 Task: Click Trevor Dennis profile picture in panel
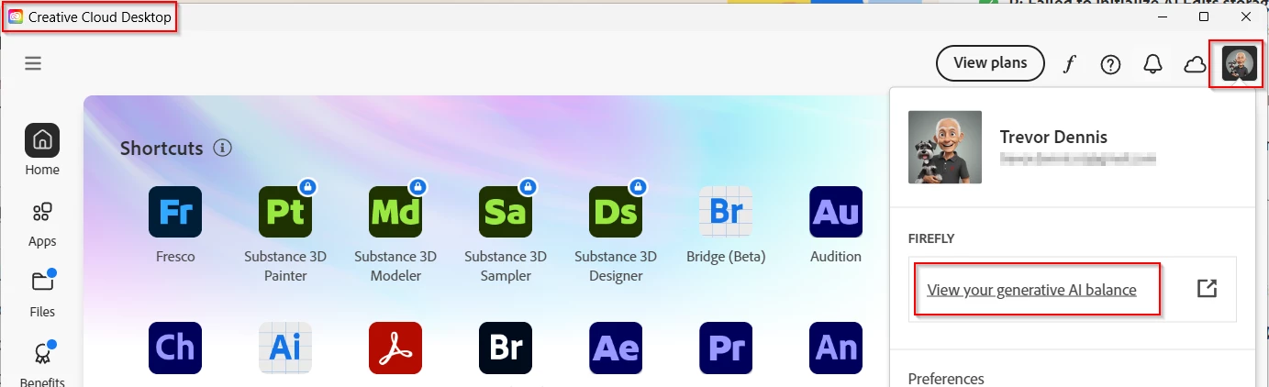point(945,148)
